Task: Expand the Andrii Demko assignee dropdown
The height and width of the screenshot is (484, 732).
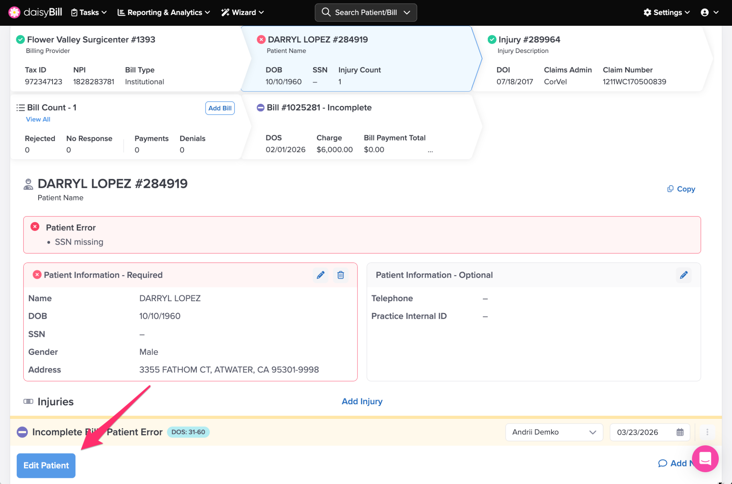Action: pyautogui.click(x=554, y=432)
